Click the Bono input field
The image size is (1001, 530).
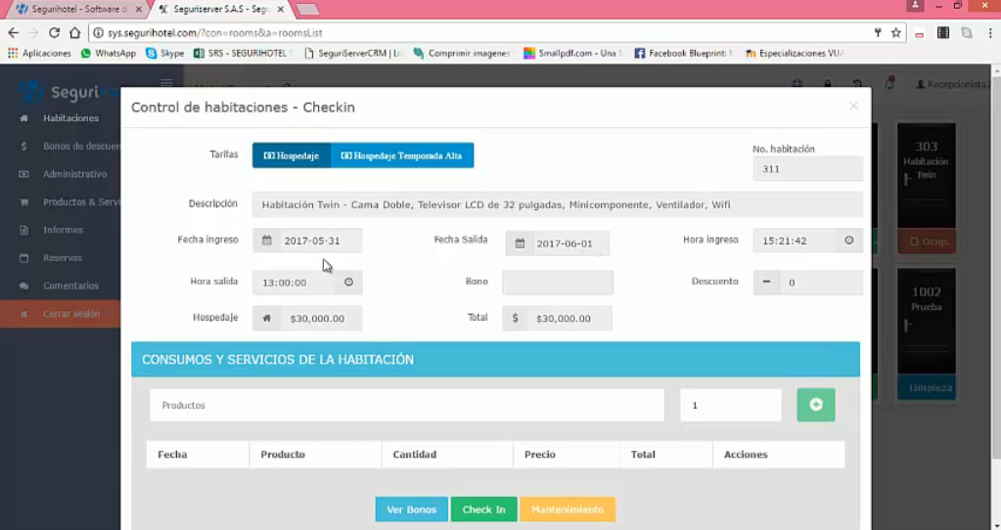tap(558, 282)
